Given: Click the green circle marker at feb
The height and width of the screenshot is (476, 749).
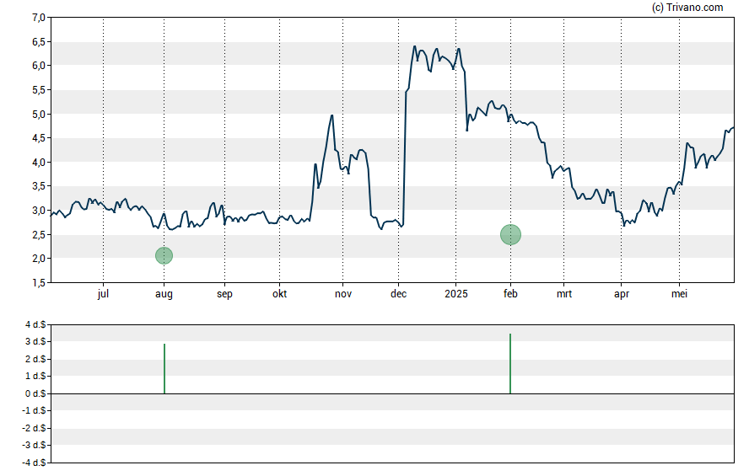Looking at the screenshot, I should coord(510,235).
